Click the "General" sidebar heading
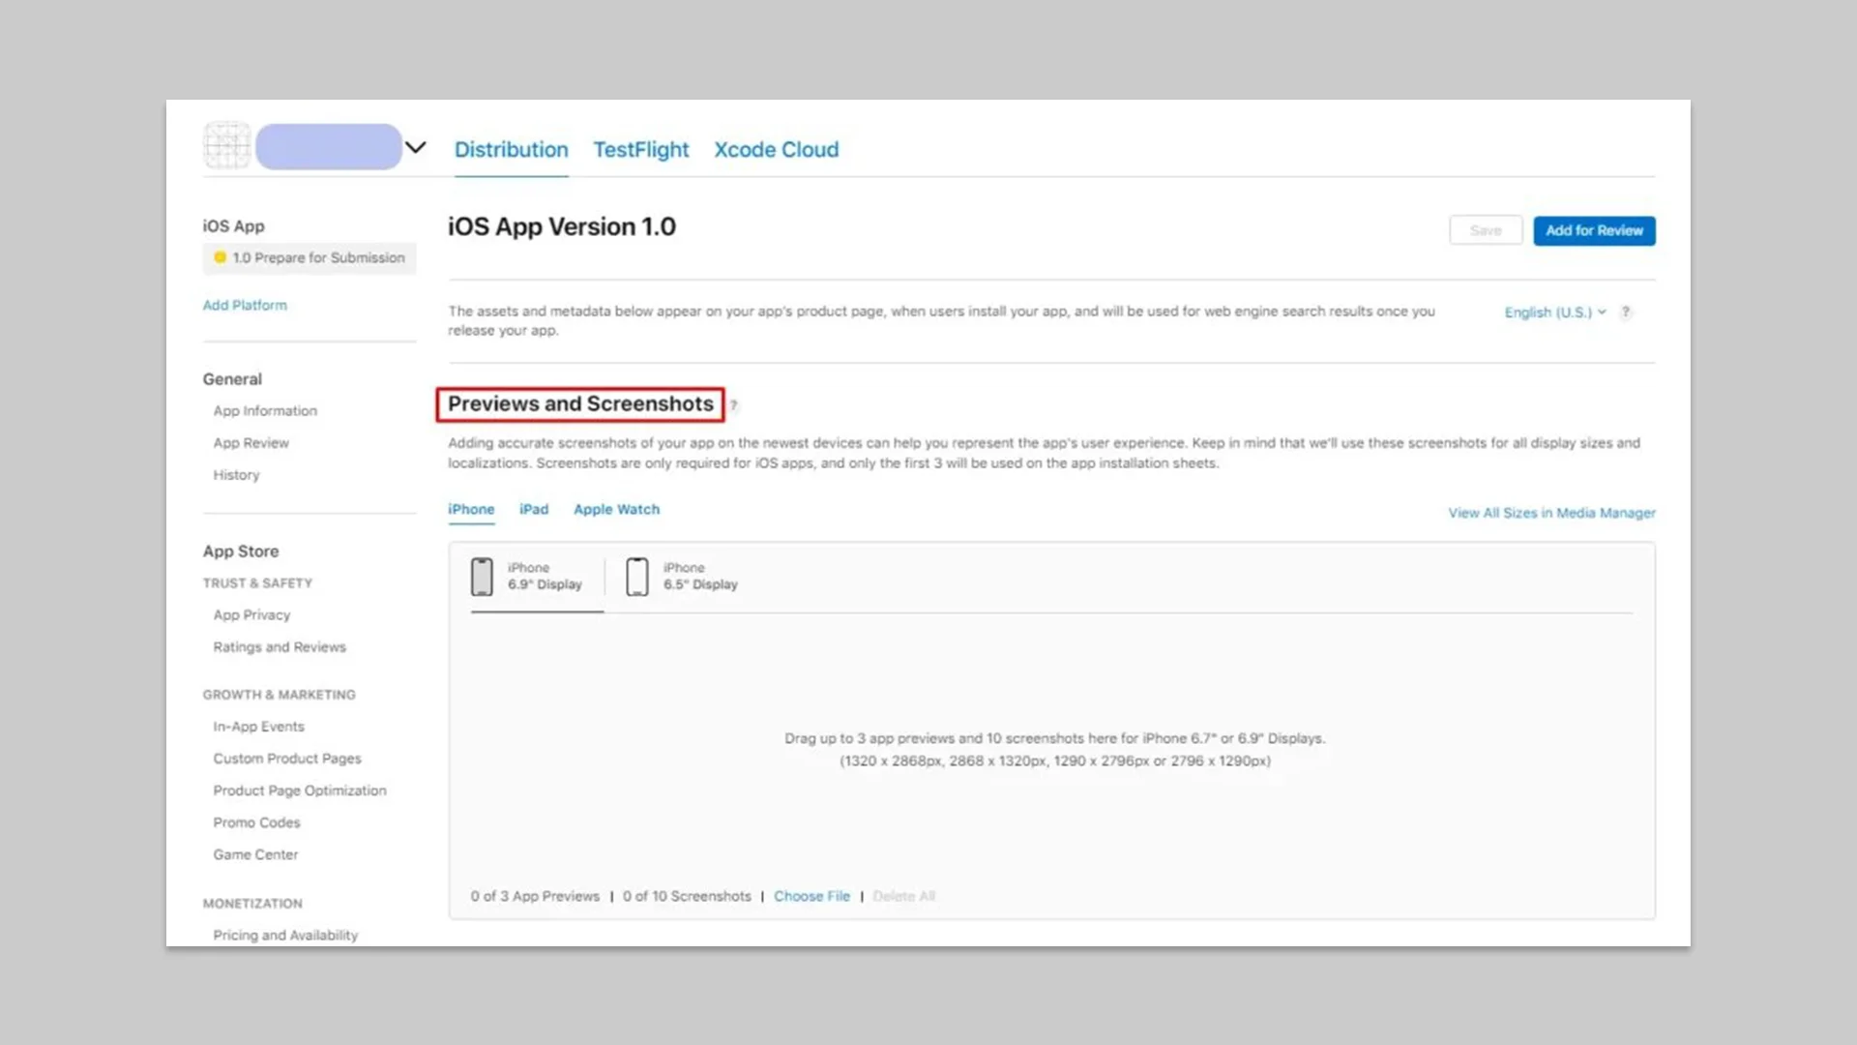Image resolution: width=1857 pixels, height=1045 pixels. 232,378
